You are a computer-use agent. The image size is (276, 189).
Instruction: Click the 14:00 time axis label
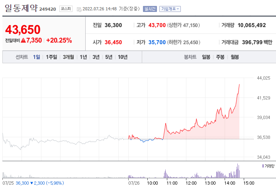[x=230, y=183]
